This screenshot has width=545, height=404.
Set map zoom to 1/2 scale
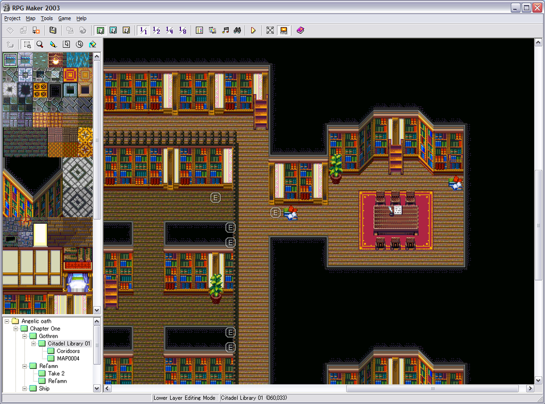coord(156,30)
